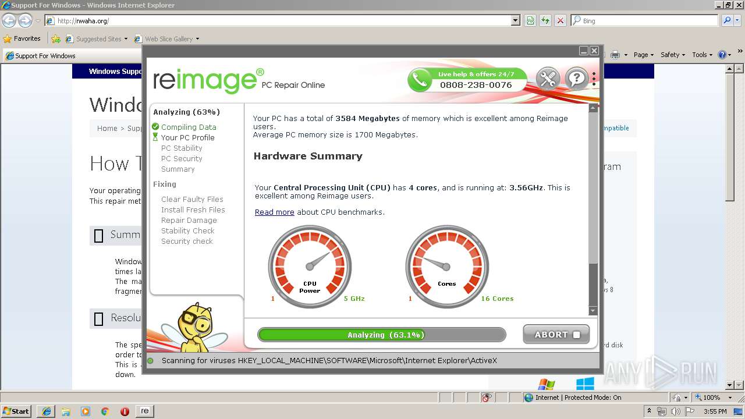The height and width of the screenshot is (419, 745).
Task: Open Windows Explorer folder on taskbar
Action: 66,411
